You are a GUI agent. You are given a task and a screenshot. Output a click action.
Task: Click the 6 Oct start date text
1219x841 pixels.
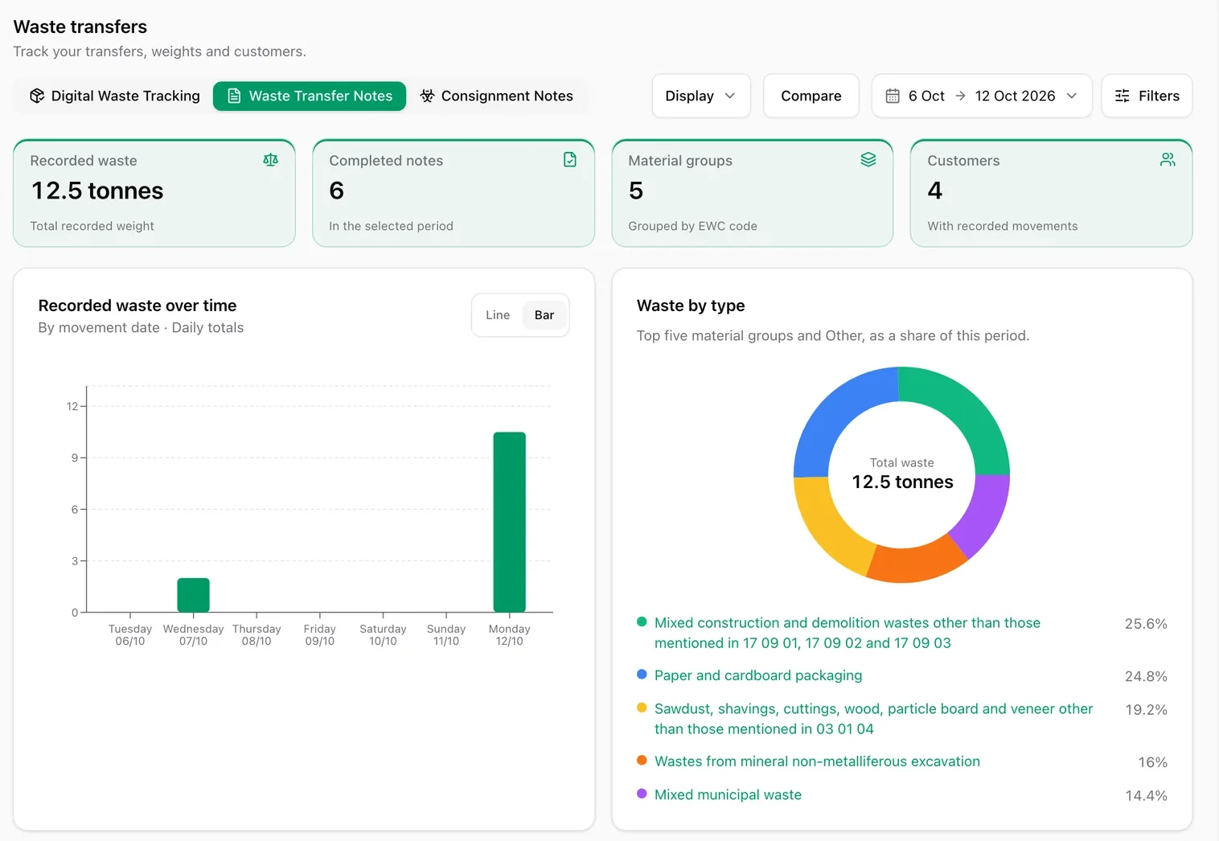point(926,96)
